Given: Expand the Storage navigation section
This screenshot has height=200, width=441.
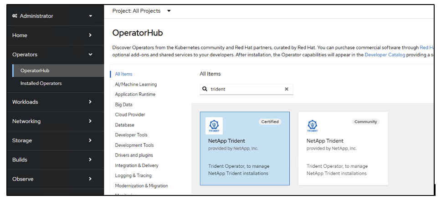Looking at the screenshot, I should tap(52, 140).
